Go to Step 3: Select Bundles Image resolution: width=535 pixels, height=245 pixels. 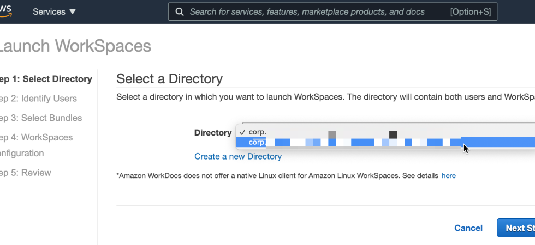tap(41, 118)
